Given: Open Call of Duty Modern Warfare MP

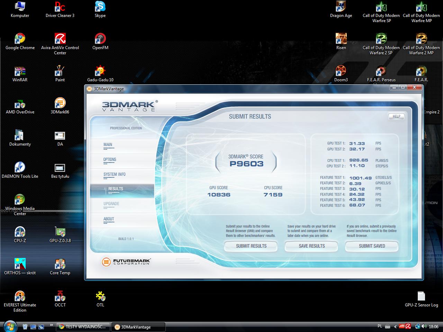Looking at the screenshot, I should 421,12.
